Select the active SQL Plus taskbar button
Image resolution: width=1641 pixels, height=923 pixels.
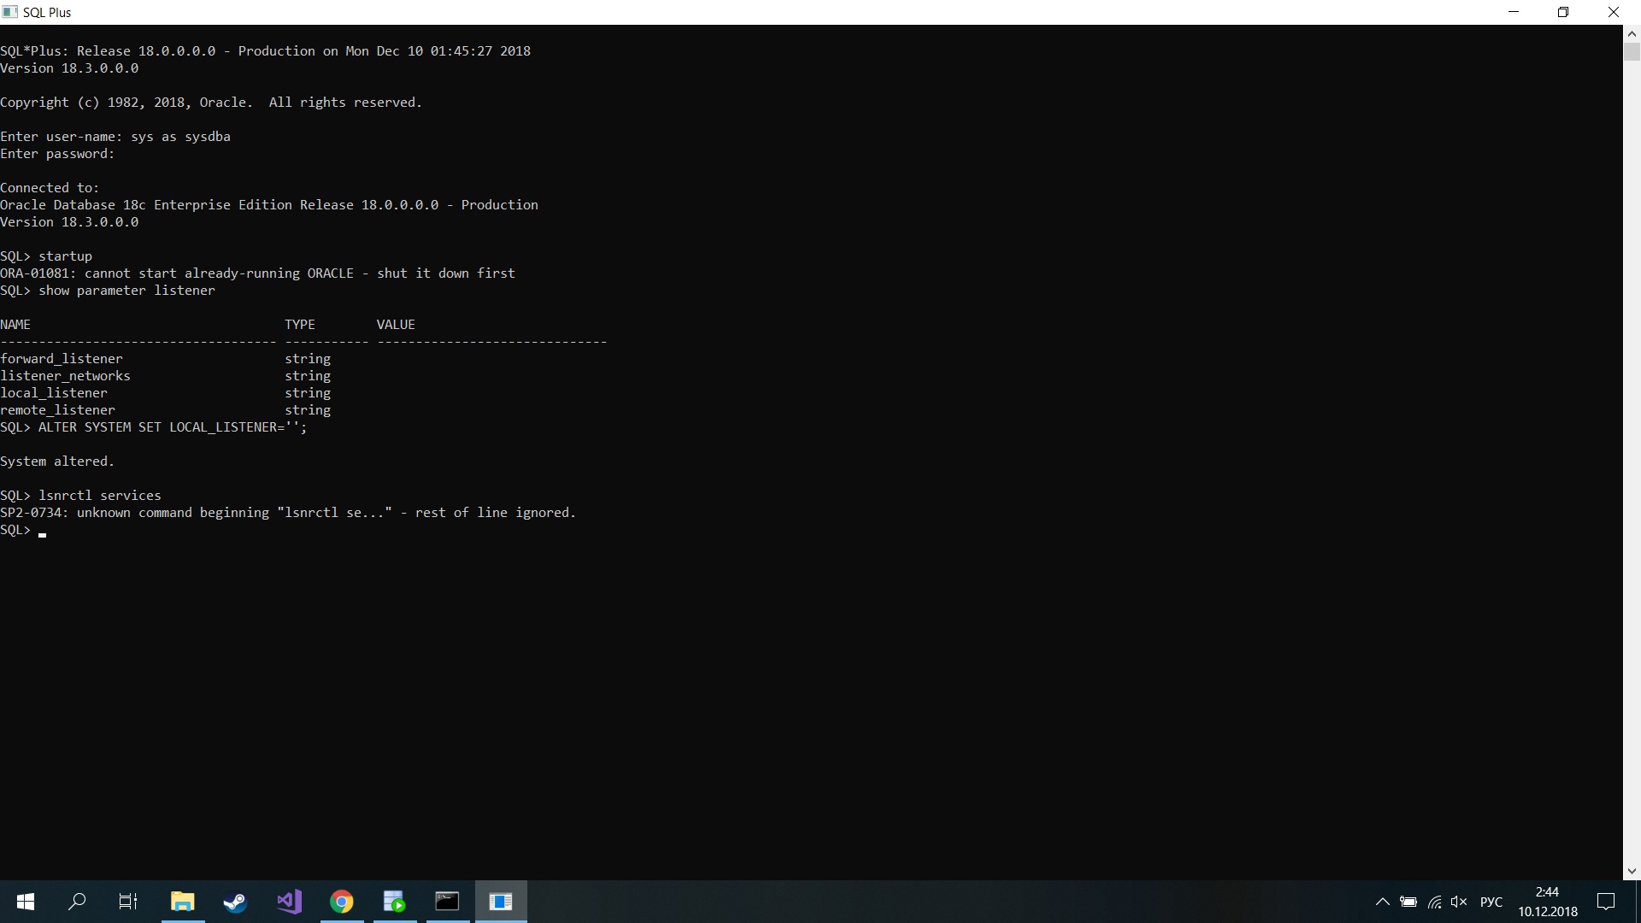[501, 902]
